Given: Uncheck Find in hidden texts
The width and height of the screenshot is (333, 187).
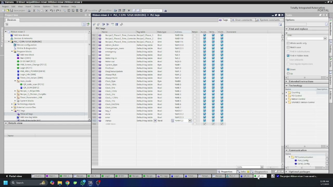Looking at the screenshot, I should point(288,56).
